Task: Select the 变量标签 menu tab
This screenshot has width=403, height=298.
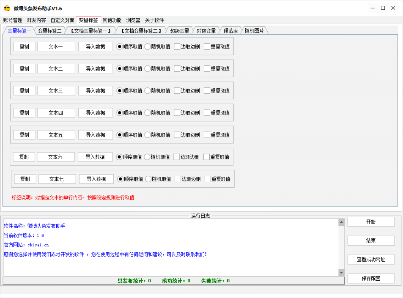Action: (88, 20)
